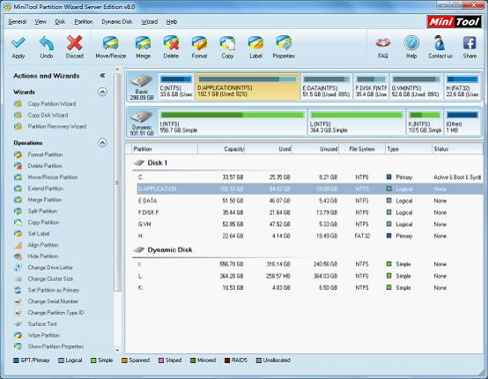Click the Apply checkmark icon
The image size is (488, 379).
[x=18, y=43]
